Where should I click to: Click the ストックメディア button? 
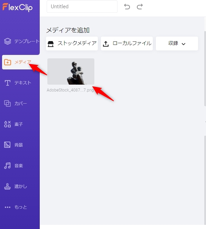pyautogui.click(x=72, y=44)
